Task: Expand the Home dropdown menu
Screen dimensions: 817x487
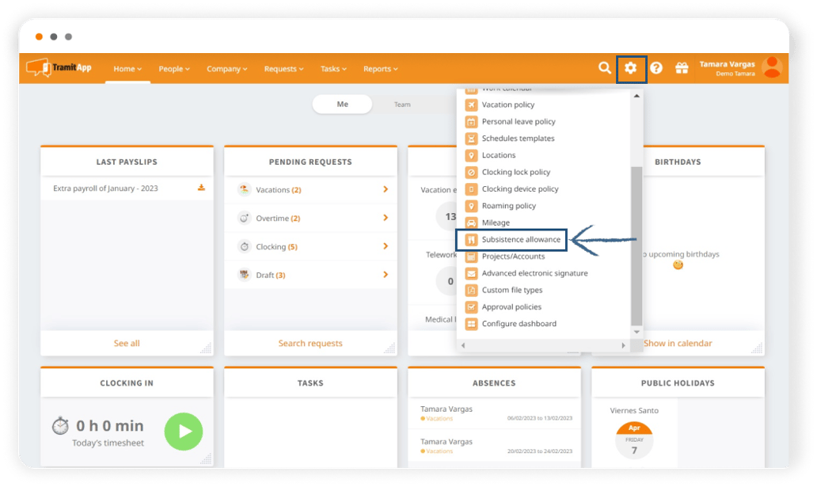Action: pos(127,69)
